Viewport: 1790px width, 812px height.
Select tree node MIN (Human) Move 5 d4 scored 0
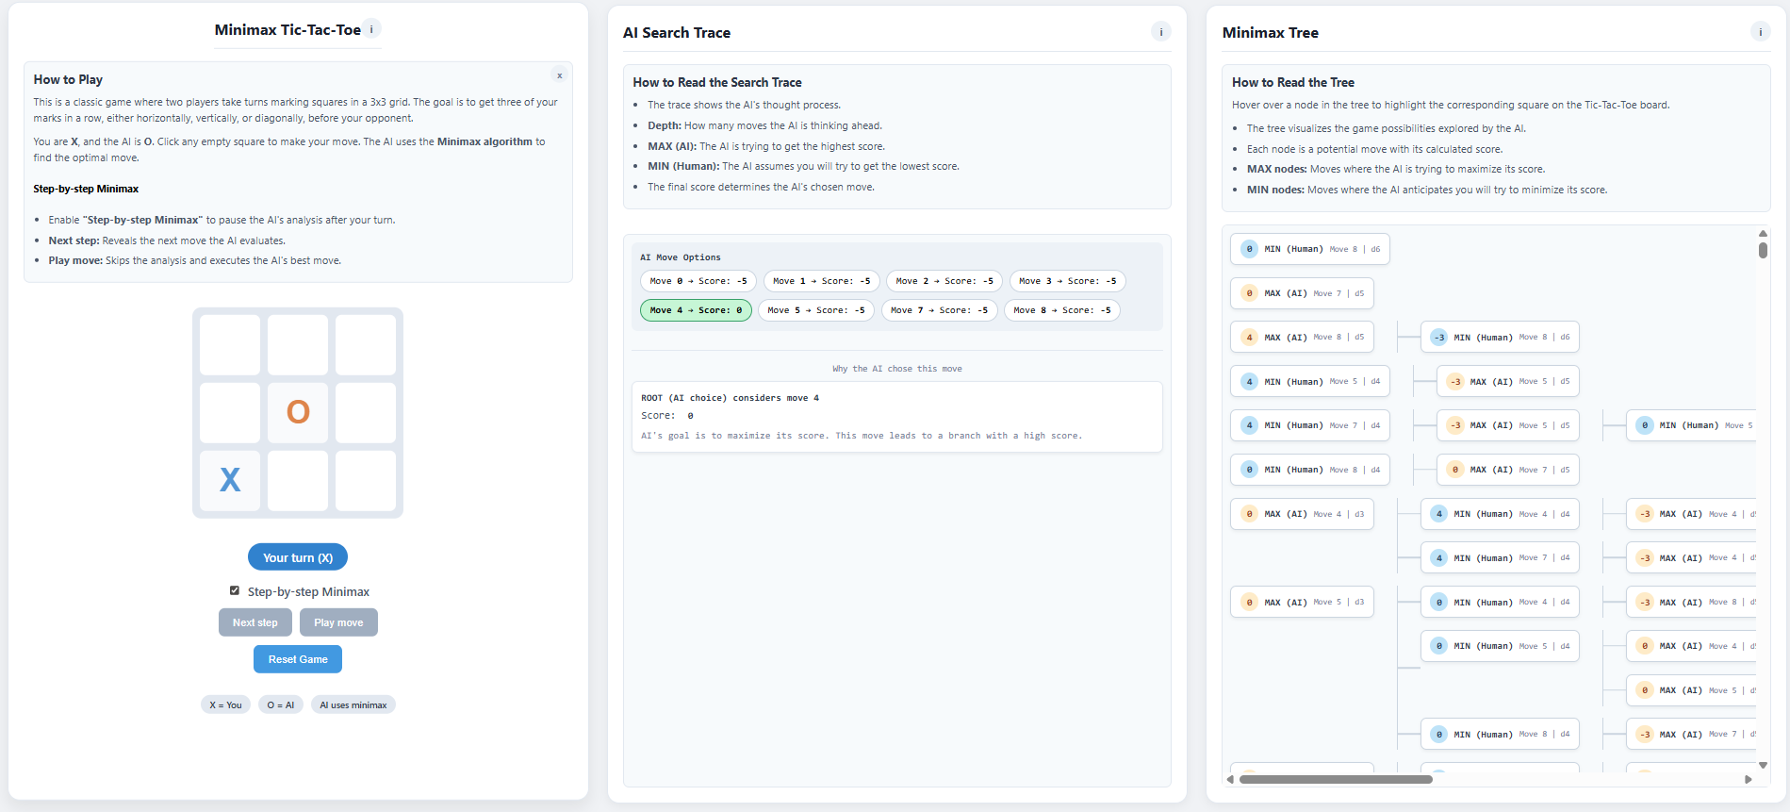[x=1500, y=646]
